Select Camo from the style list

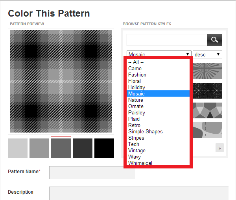coord(135,68)
